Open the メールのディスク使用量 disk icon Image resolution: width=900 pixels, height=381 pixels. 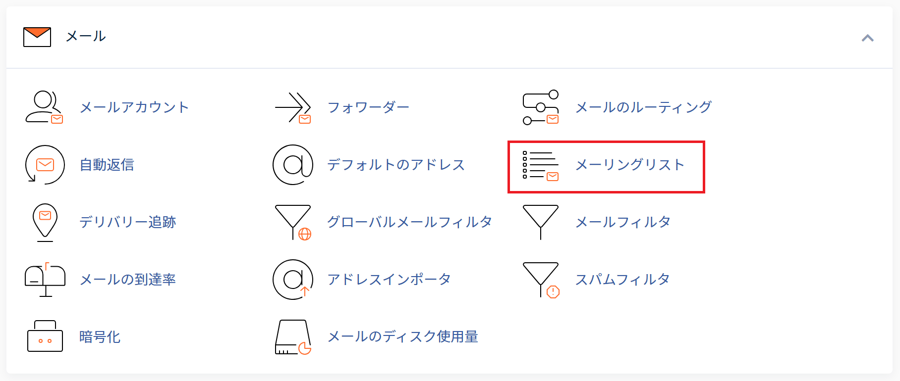click(293, 337)
